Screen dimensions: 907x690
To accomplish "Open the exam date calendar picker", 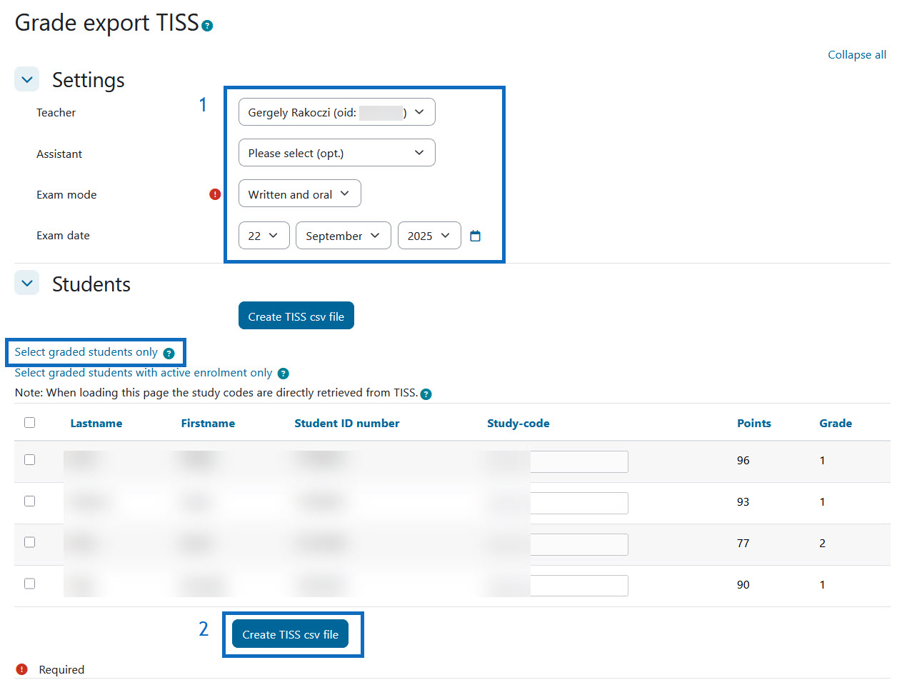I will click(476, 236).
